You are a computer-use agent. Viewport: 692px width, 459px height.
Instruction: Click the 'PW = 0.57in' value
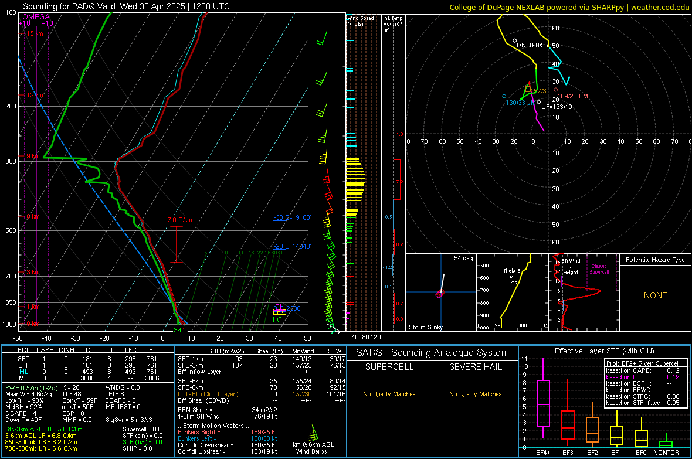click(31, 387)
